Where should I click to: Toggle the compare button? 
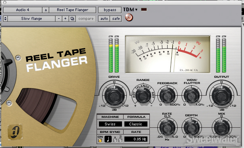pos(86,19)
